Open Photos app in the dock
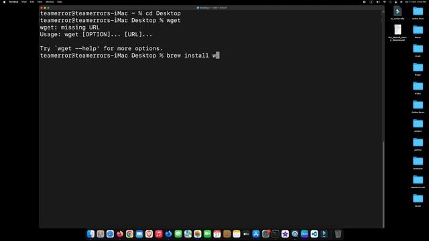 (x=198, y=234)
